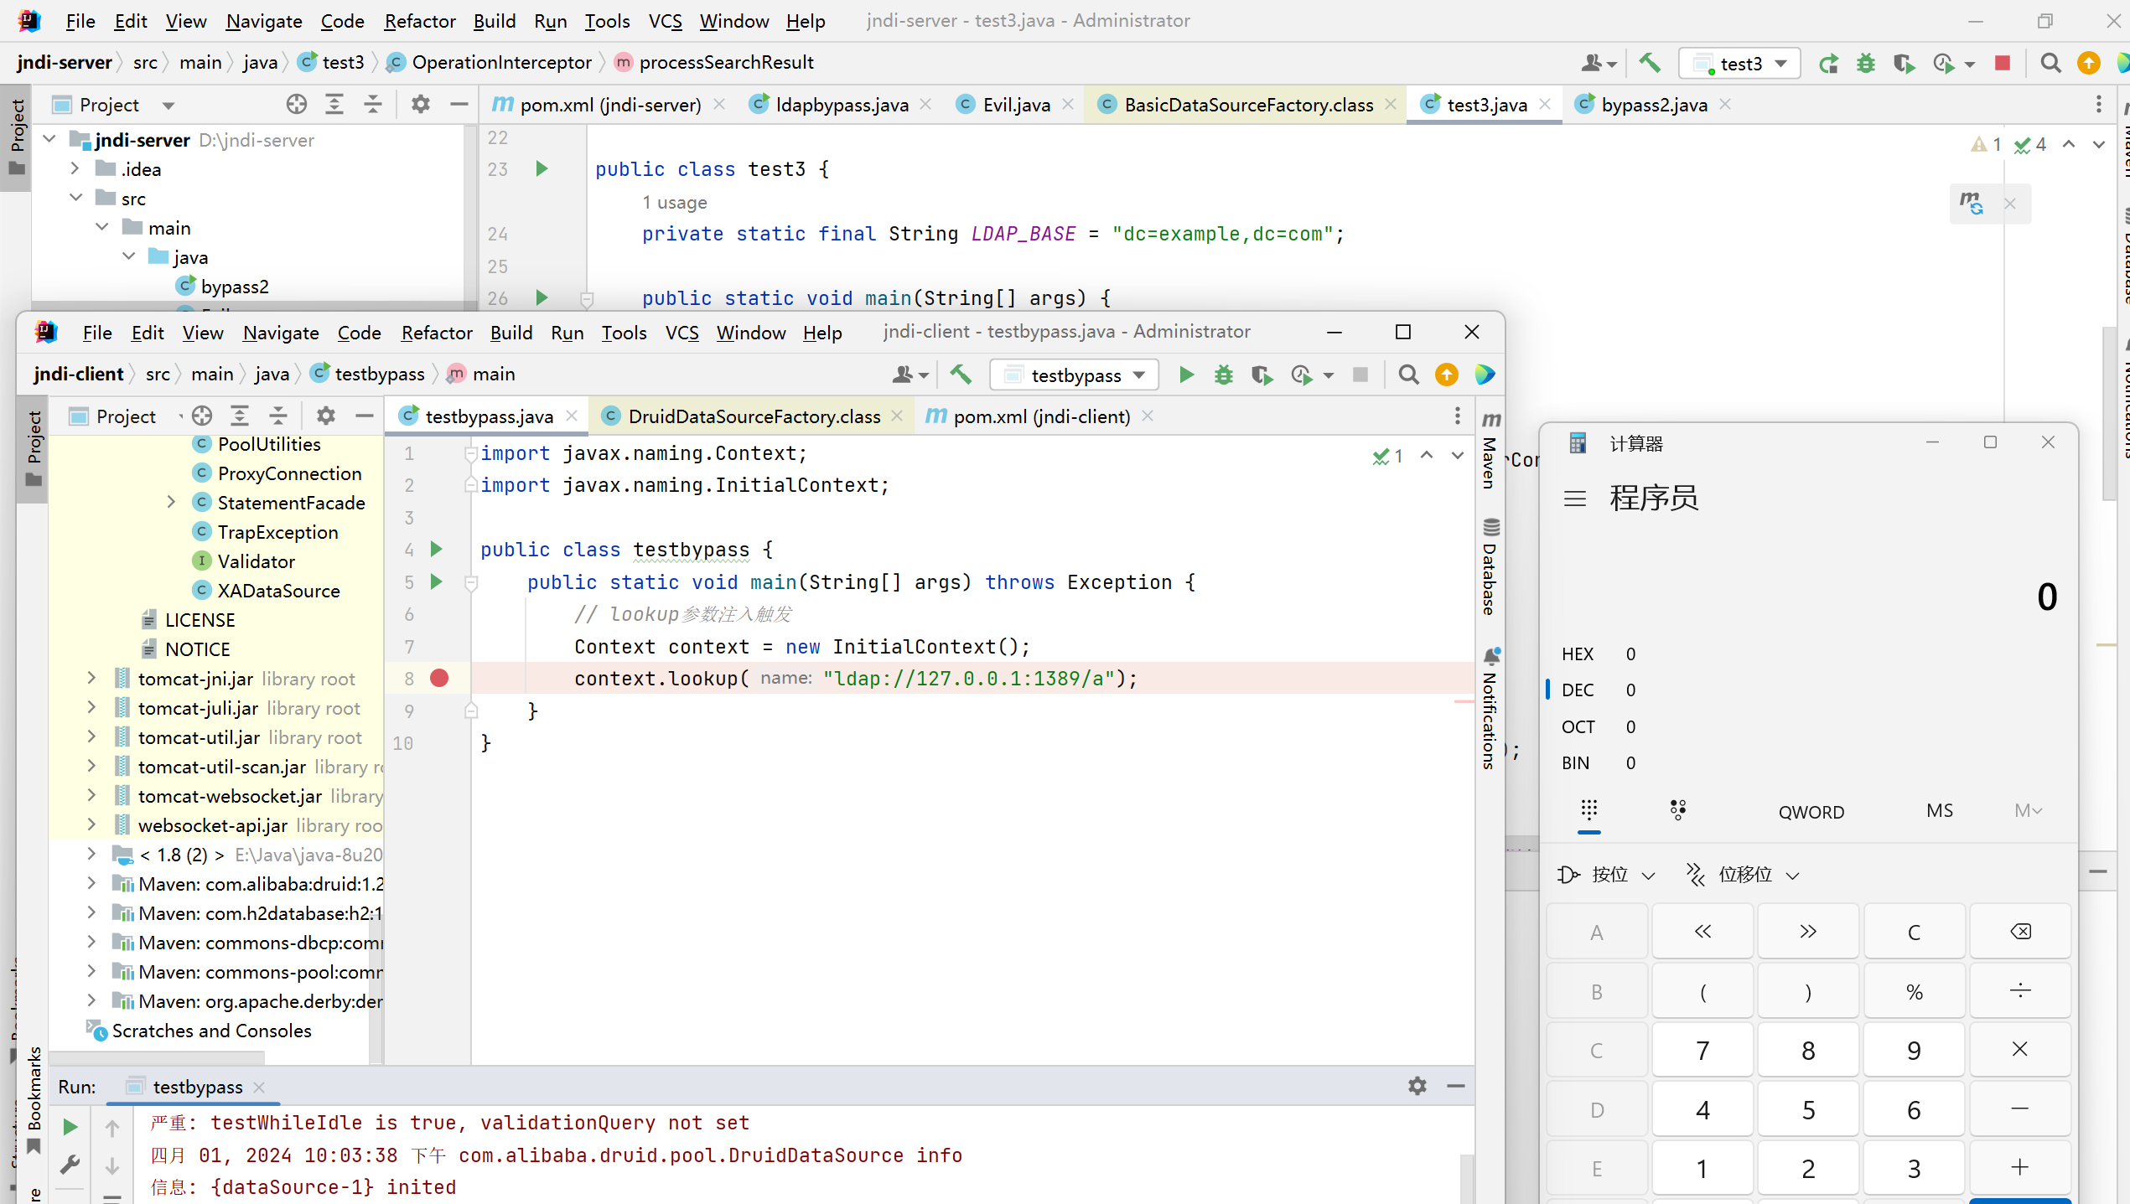2130x1204 pixels.
Task: Click the calculator C clear button
Action: click(x=1914, y=932)
